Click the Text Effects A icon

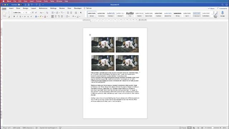click(x=36, y=16)
